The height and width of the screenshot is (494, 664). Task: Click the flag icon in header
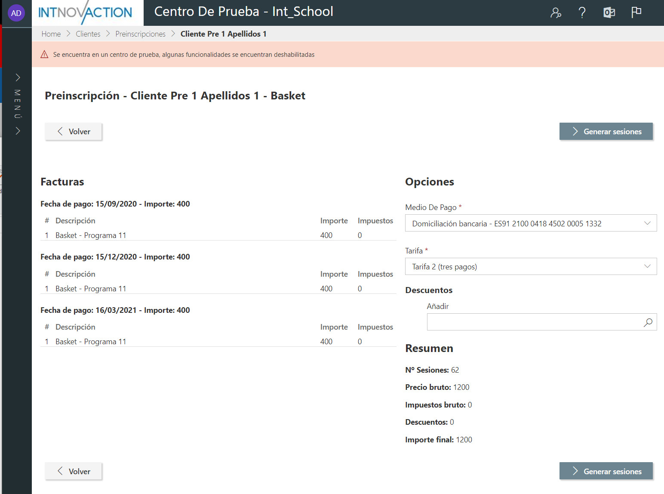tap(636, 12)
